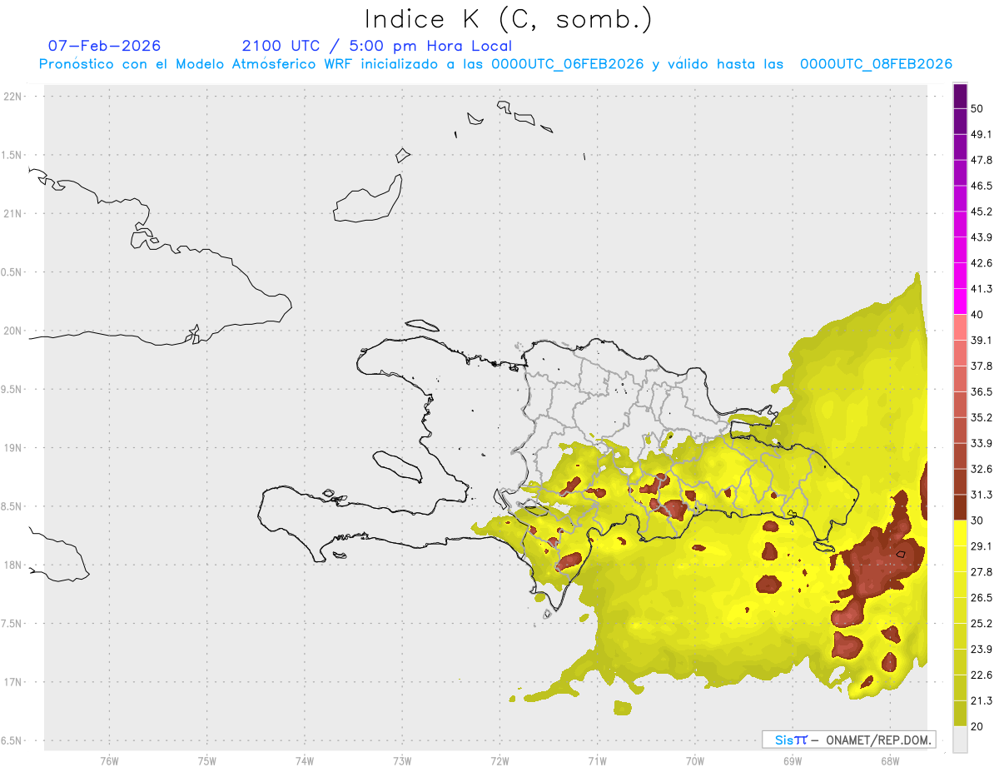Click the latitude label "19N"

(x=13, y=447)
